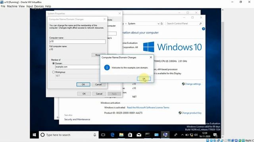Launch Microsoft Edge from taskbar

(x=112, y=135)
